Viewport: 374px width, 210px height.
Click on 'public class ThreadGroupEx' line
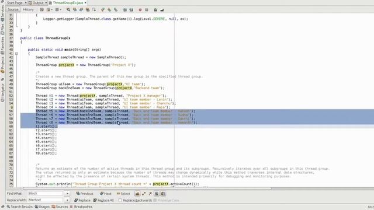coord(45,38)
